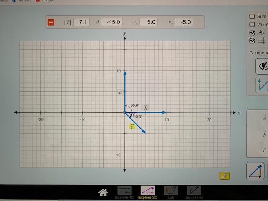Screen dimensions: 268x201
Task: Click the -45.0° angle label
Action: pyautogui.click(x=137, y=116)
